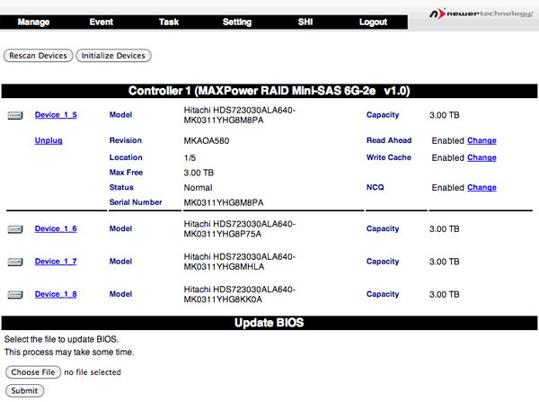Open the SHI menu

[305, 22]
